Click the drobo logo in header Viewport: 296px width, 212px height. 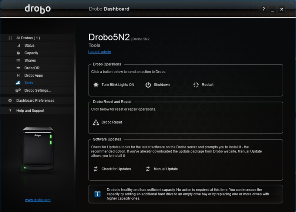(38, 9)
